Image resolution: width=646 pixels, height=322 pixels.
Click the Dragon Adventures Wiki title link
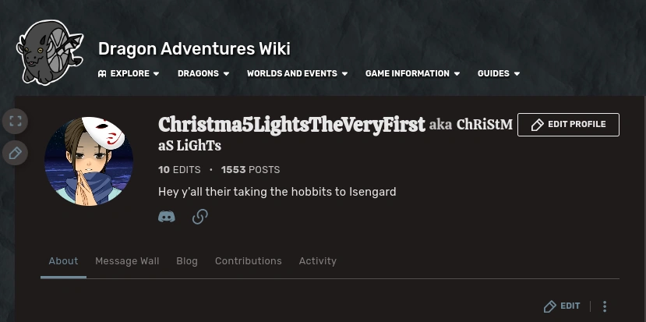(x=194, y=49)
